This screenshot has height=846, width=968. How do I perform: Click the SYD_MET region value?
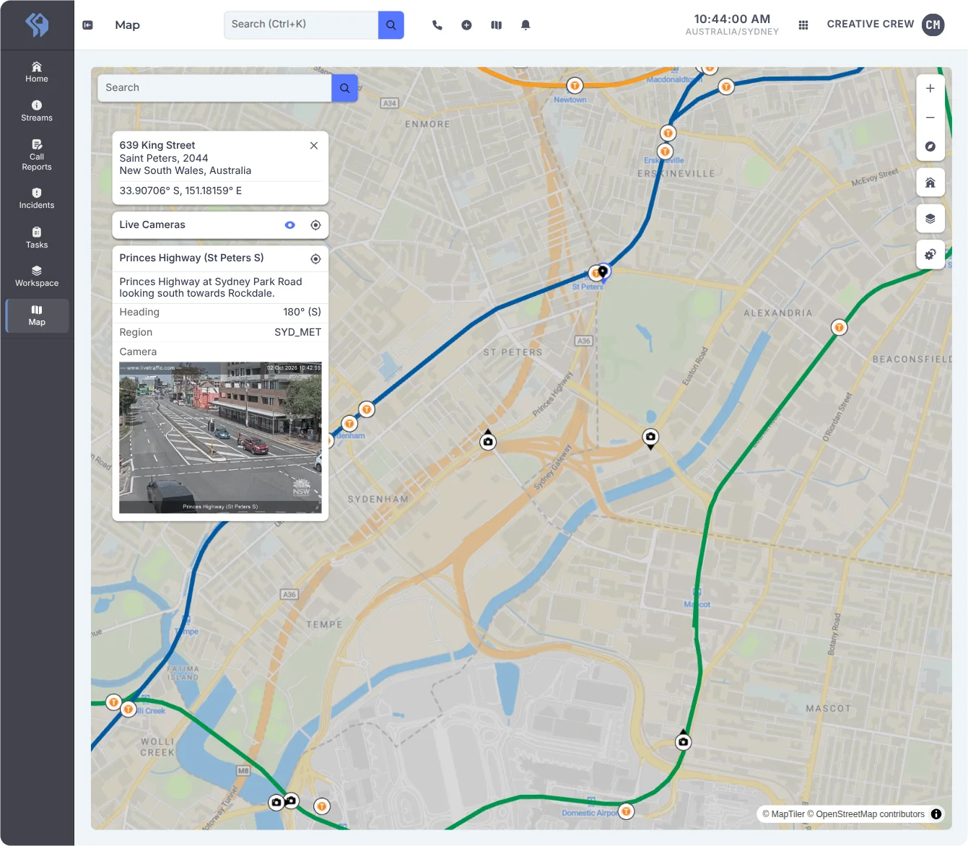click(297, 333)
